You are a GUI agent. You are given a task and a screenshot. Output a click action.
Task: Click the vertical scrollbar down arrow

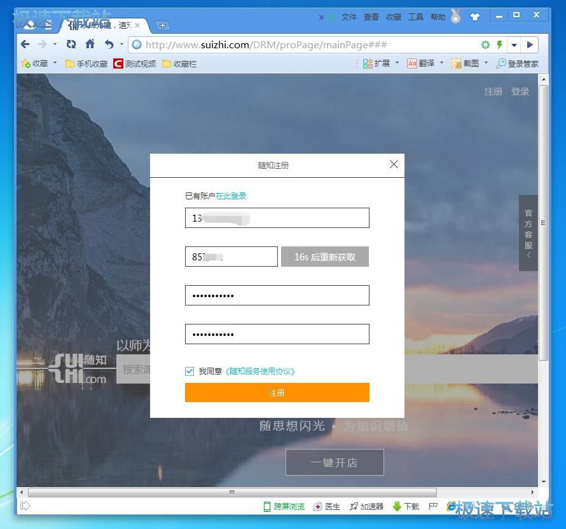click(x=544, y=482)
